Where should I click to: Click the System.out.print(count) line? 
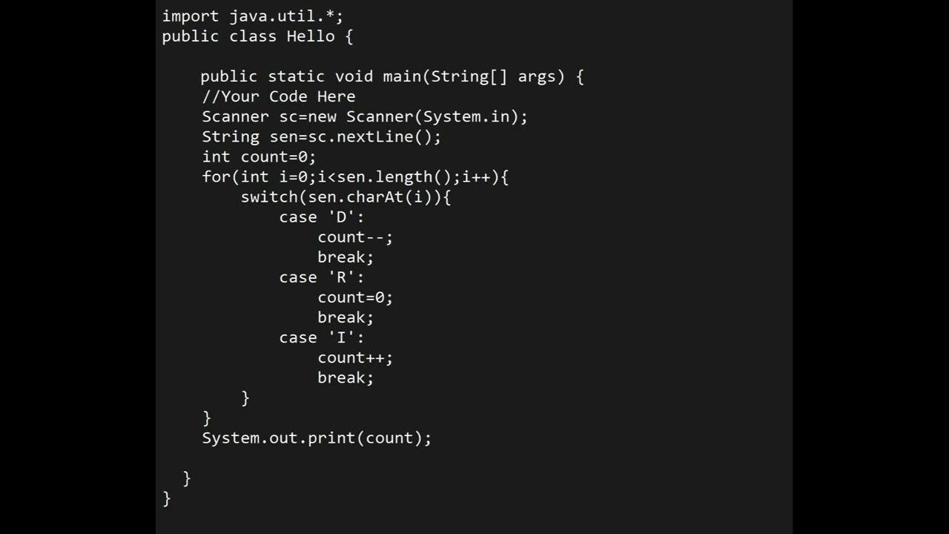coord(317,438)
